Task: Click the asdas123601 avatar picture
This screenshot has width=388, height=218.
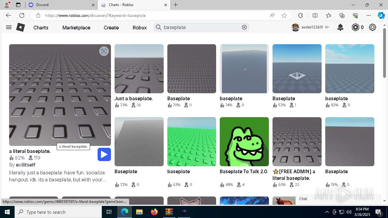Action: pyautogui.click(x=296, y=27)
